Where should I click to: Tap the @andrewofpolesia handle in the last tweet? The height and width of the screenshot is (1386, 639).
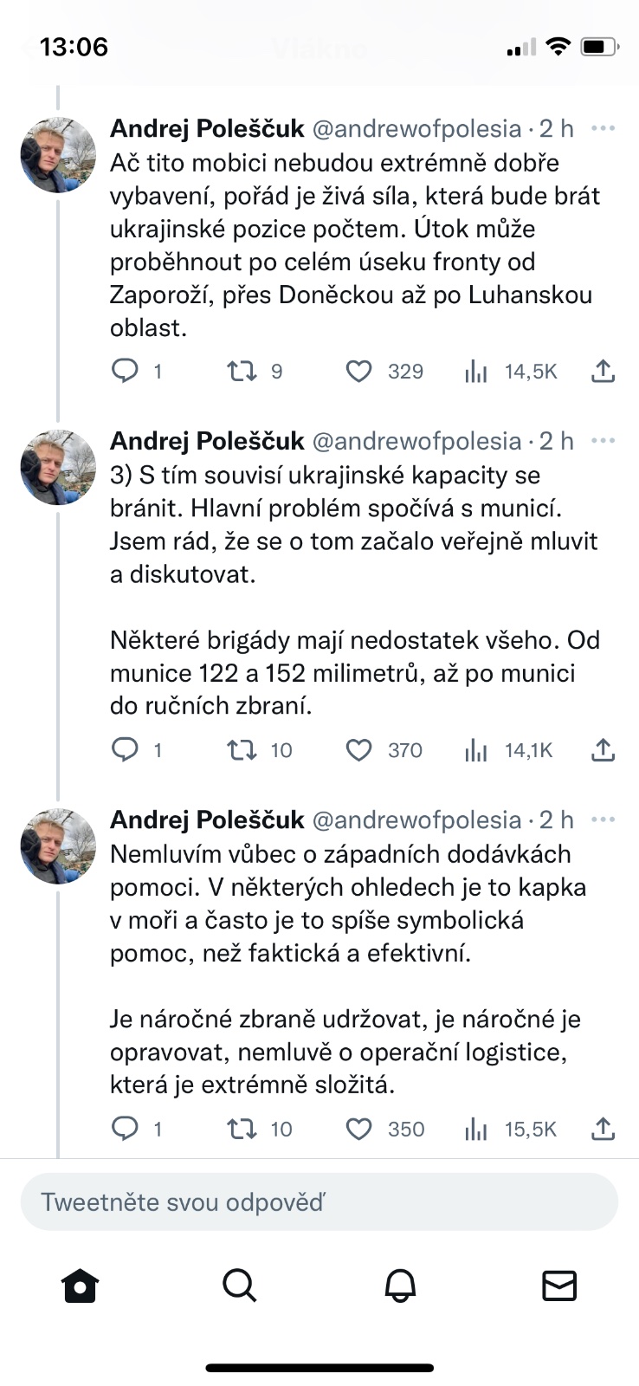[x=416, y=819]
